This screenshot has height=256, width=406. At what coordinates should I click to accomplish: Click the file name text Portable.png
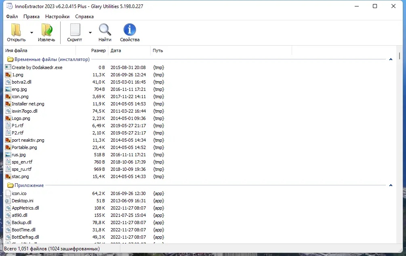[24, 147]
